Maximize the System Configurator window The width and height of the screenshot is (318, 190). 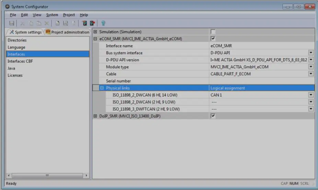coord(299,7)
